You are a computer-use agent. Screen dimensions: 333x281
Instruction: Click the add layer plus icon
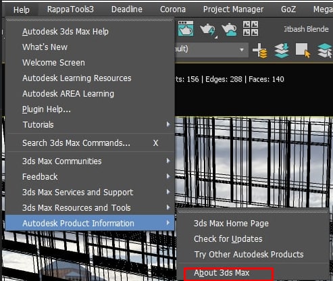point(260,51)
